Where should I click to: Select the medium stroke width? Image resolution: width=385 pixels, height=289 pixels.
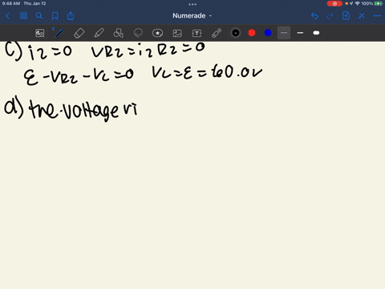coord(300,33)
